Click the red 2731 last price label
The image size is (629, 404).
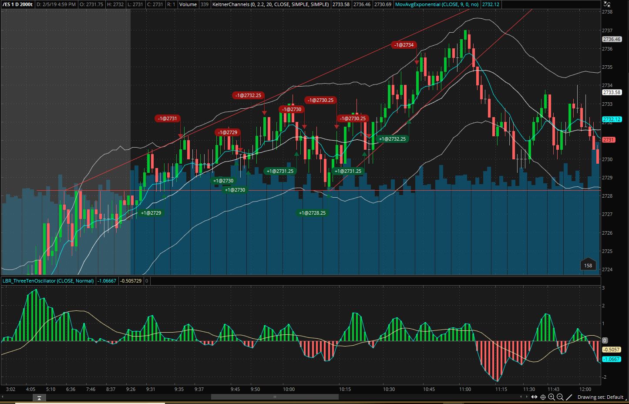[609, 140]
